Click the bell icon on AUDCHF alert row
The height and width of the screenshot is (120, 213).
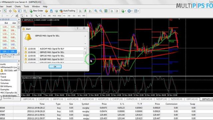pos(26,49)
